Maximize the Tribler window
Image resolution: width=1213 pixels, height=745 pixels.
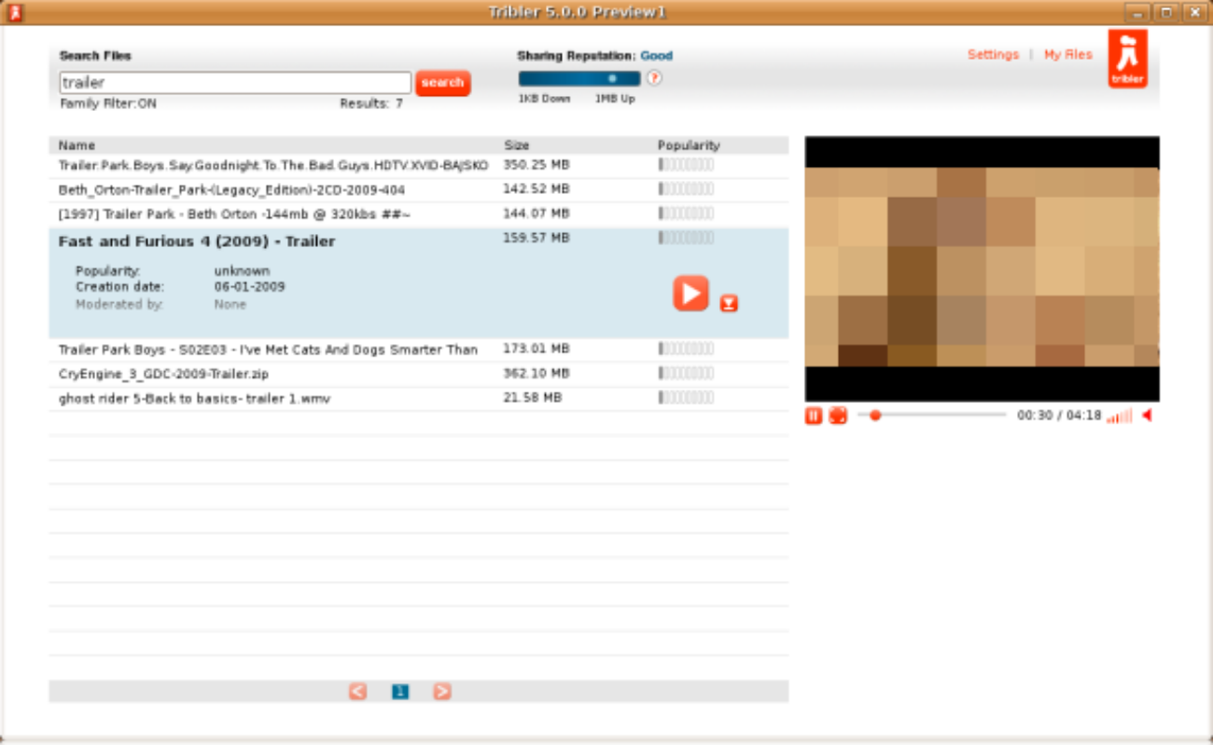click(x=1164, y=12)
